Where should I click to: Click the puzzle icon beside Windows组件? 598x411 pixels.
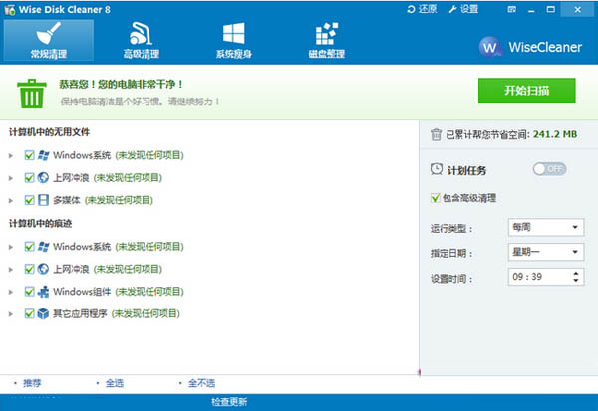coord(43,292)
